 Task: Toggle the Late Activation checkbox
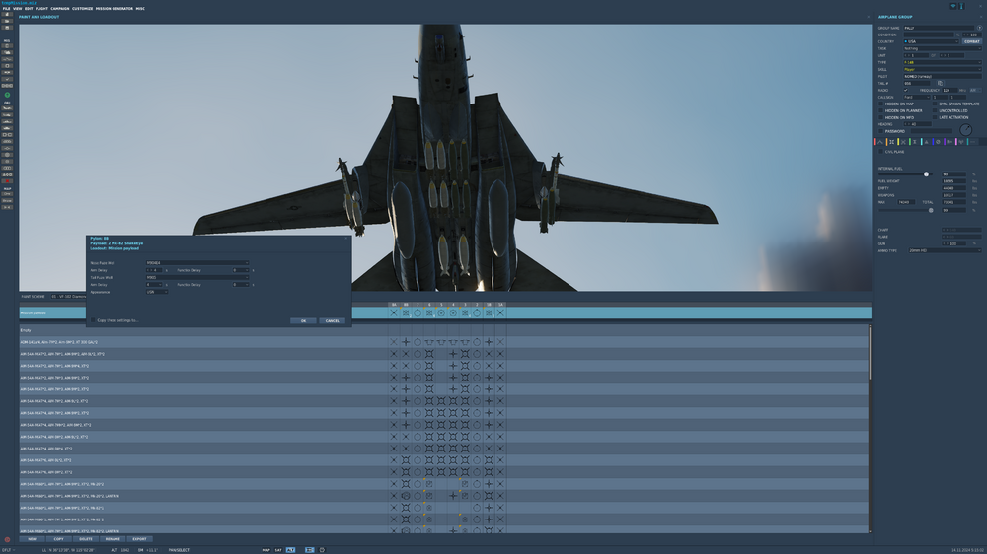pyautogui.click(x=936, y=117)
